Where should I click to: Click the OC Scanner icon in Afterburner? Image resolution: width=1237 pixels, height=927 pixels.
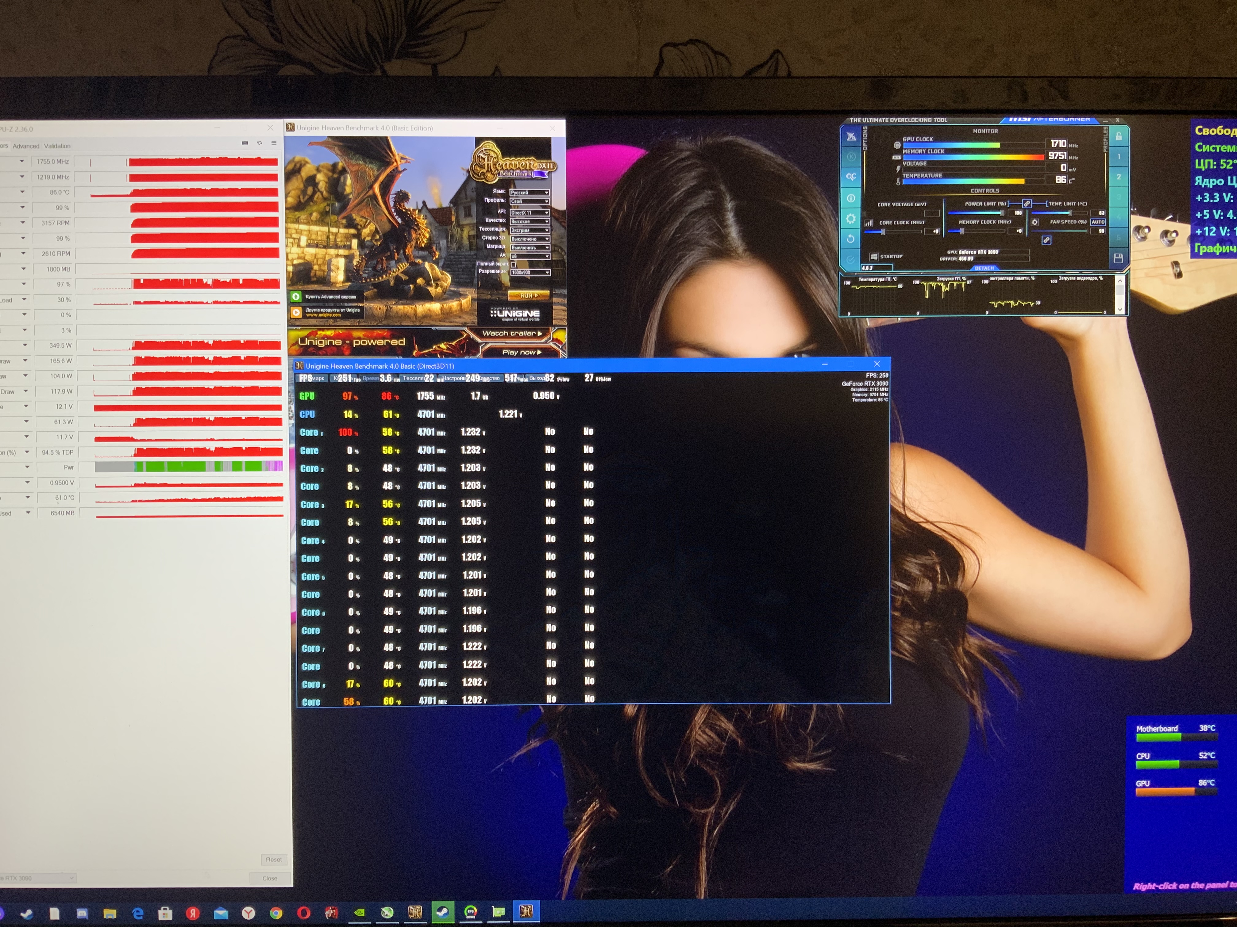850,177
